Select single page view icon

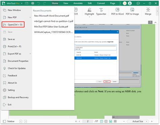pyautogui.click(x=101, y=121)
